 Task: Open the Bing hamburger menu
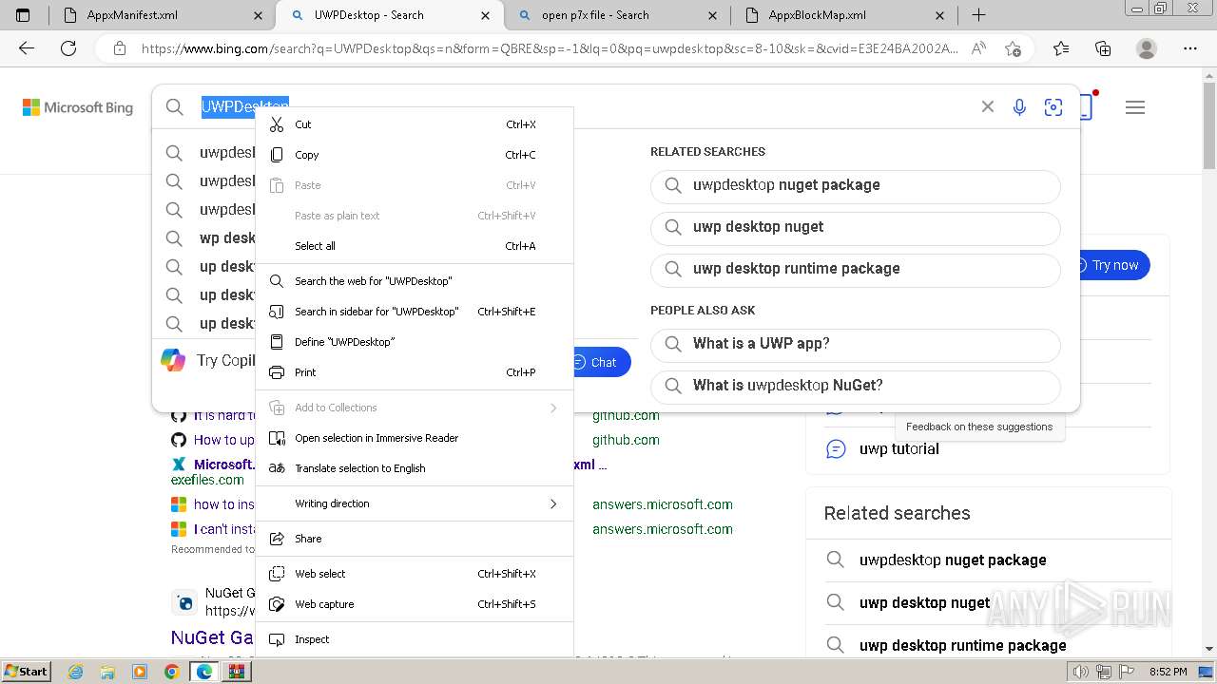[1135, 107]
